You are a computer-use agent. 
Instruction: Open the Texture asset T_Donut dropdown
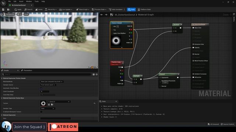pos(59,102)
